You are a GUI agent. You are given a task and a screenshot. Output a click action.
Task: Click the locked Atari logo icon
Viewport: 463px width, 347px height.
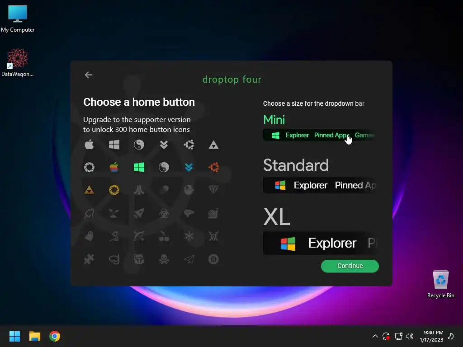pos(139,190)
